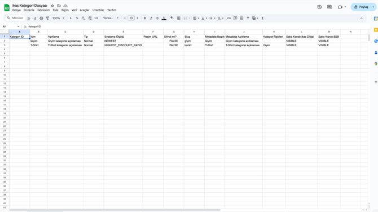Toggle strikethrough formatting
The height and width of the screenshot is (212, 378).
pos(157,18)
